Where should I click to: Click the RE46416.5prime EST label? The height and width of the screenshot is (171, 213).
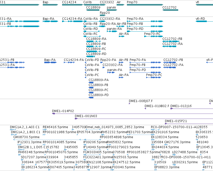[55, 127]
